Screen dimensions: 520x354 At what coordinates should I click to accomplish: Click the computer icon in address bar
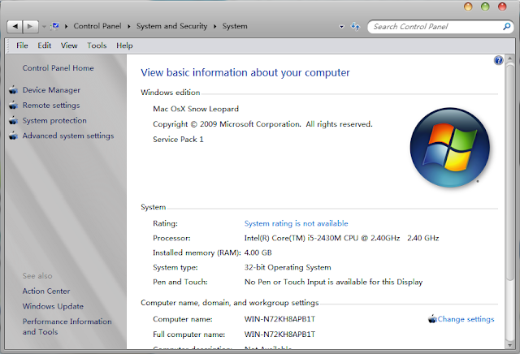55,26
